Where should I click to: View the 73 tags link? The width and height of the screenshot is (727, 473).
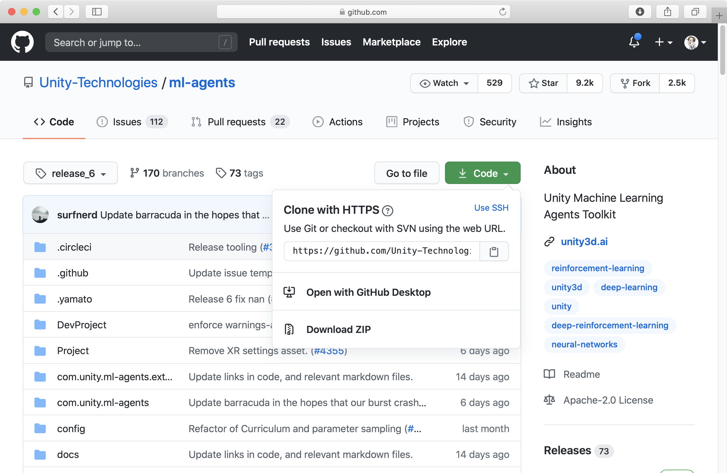point(240,173)
